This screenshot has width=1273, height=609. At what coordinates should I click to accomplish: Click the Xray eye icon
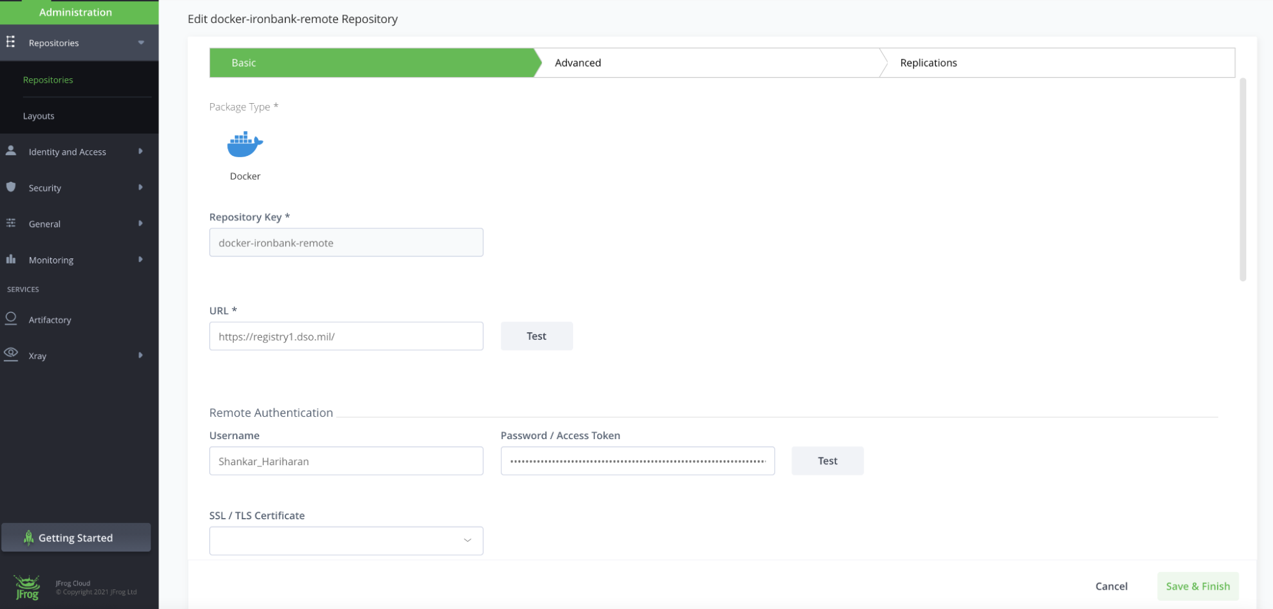click(11, 354)
